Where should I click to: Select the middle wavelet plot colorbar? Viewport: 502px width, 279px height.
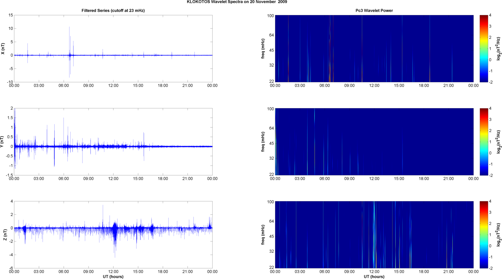click(484, 142)
